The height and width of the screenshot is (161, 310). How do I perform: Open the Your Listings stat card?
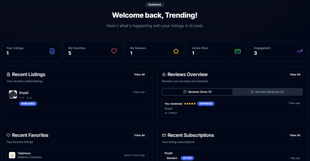pyautogui.click(x=31, y=51)
